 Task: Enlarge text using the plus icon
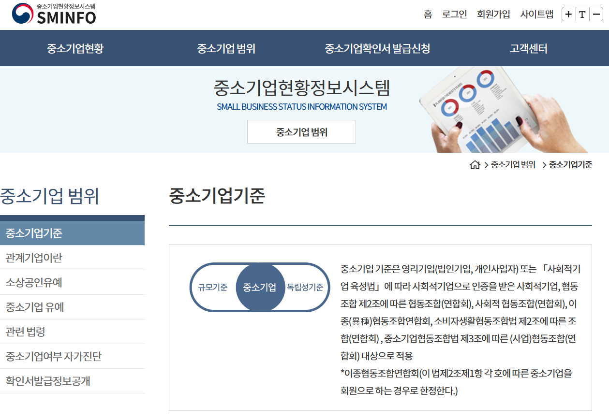pyautogui.click(x=568, y=14)
